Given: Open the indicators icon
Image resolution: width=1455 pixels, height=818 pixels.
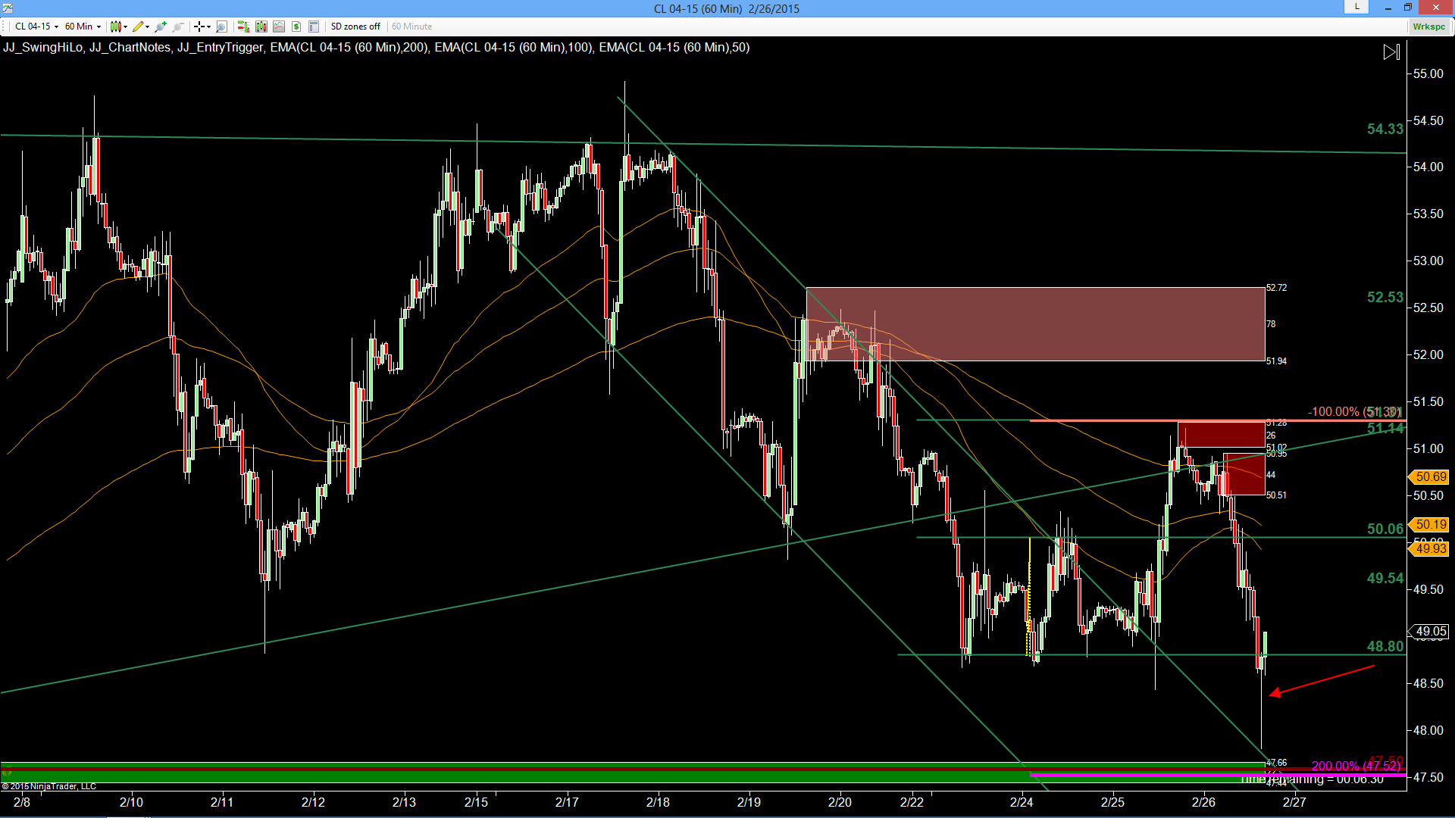Looking at the screenshot, I should [279, 27].
